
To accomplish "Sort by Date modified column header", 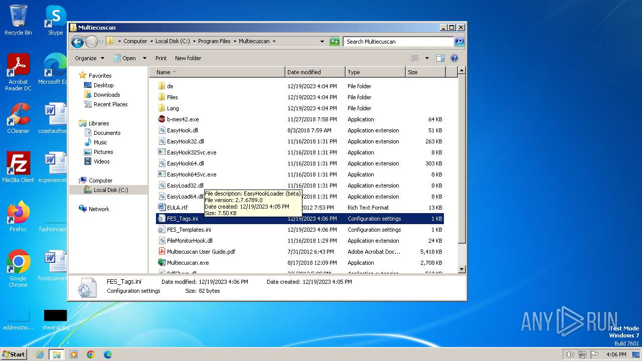I will click(315, 72).
